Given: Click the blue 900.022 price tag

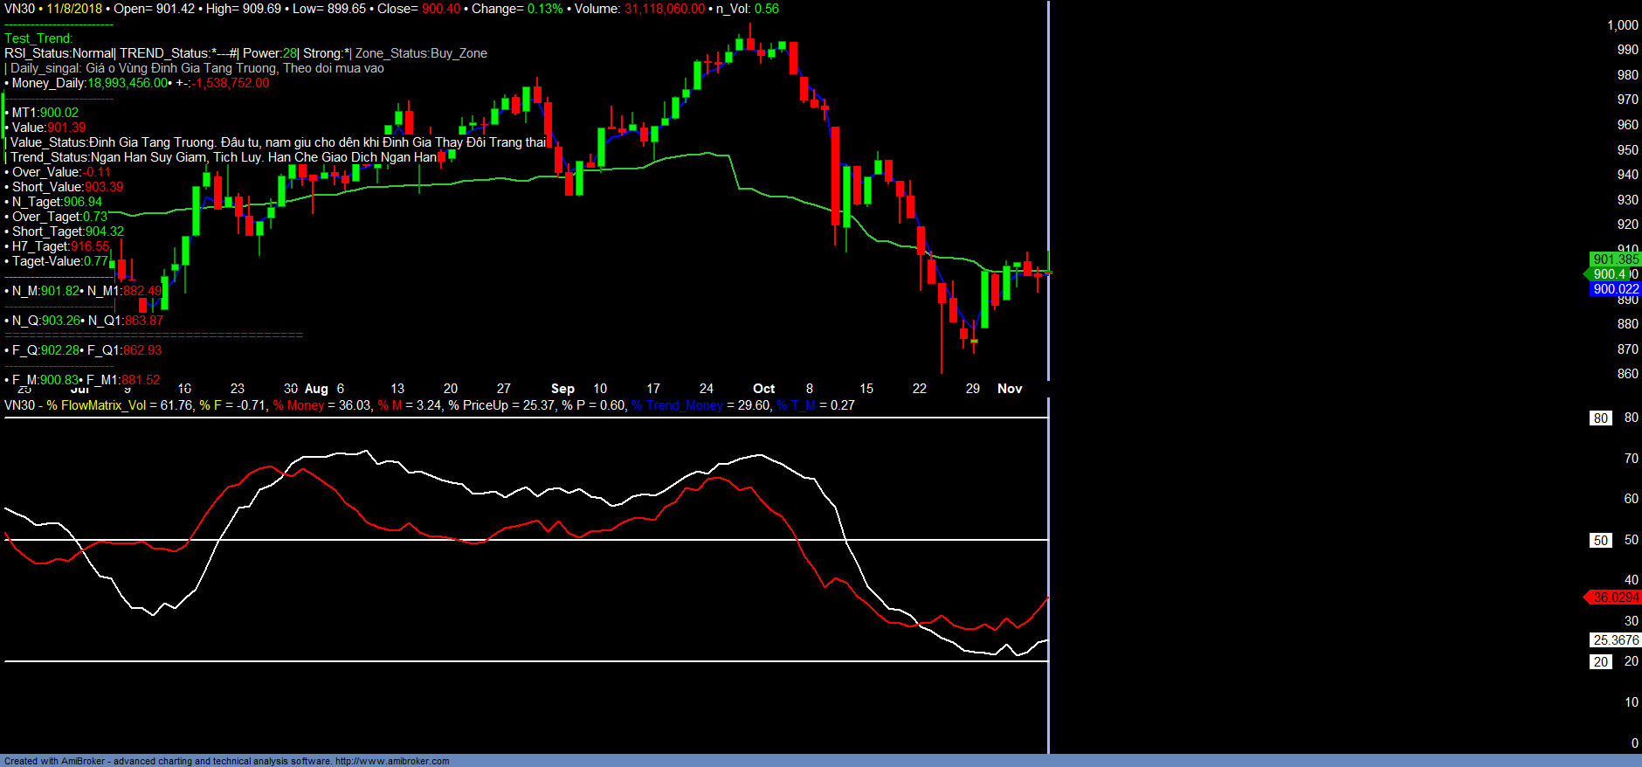Looking at the screenshot, I should click(1615, 289).
